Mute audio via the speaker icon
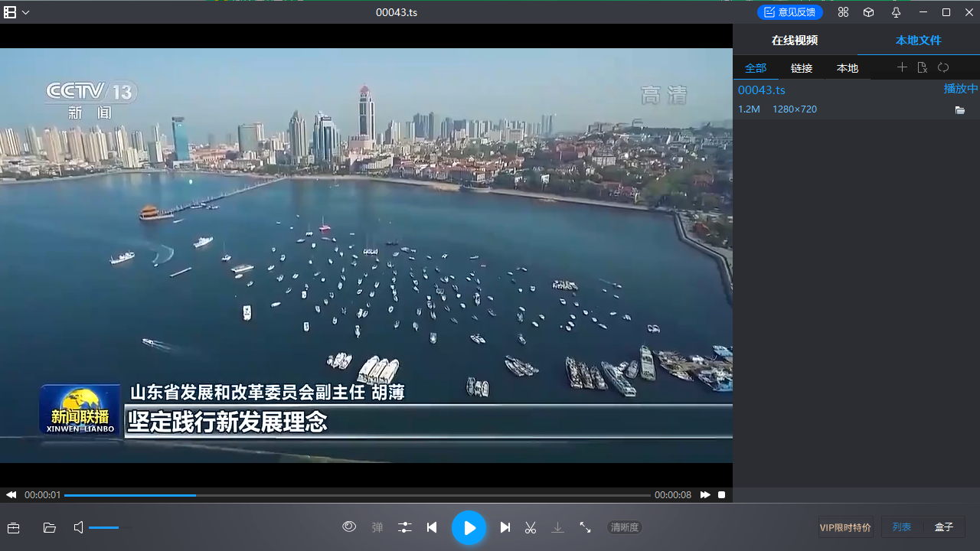980x551 pixels. (x=78, y=527)
